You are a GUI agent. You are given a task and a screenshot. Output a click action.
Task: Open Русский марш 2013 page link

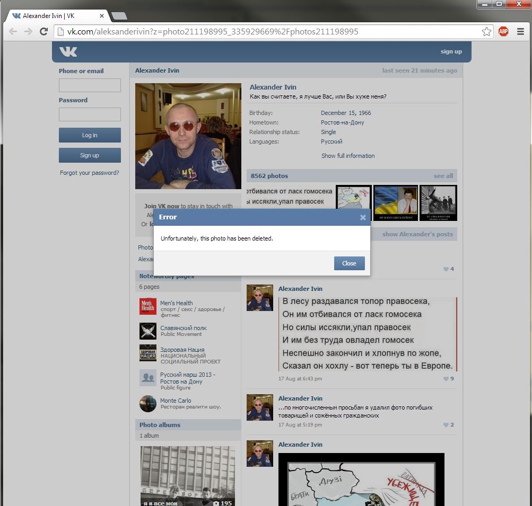(x=188, y=378)
